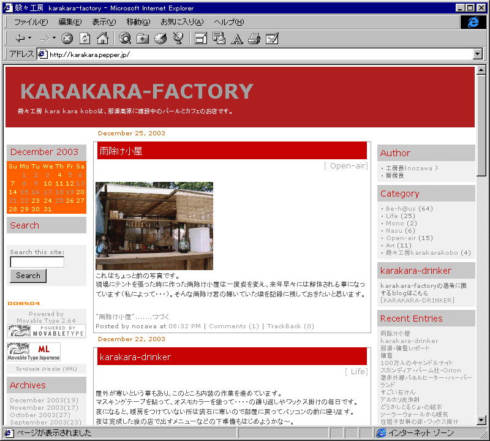
Task: Click the vertical scrollbar thumb
Action: 481,126
